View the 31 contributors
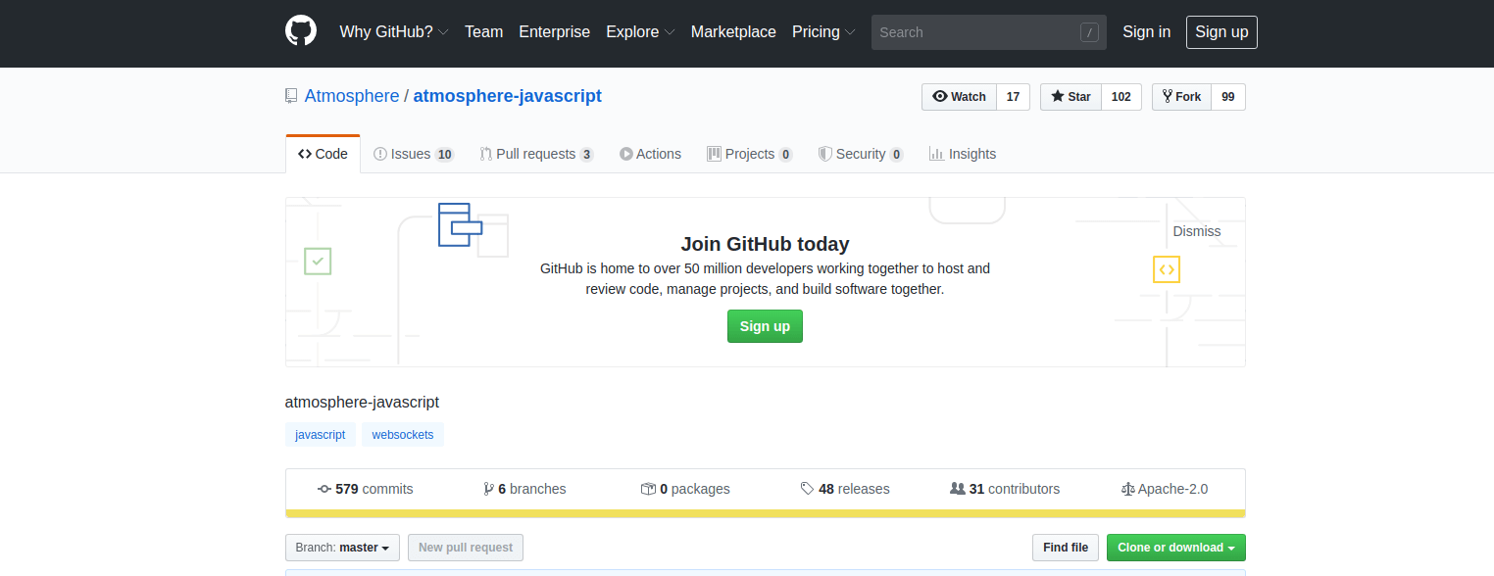Viewport: 1494px width, 576px height. pos(1005,489)
